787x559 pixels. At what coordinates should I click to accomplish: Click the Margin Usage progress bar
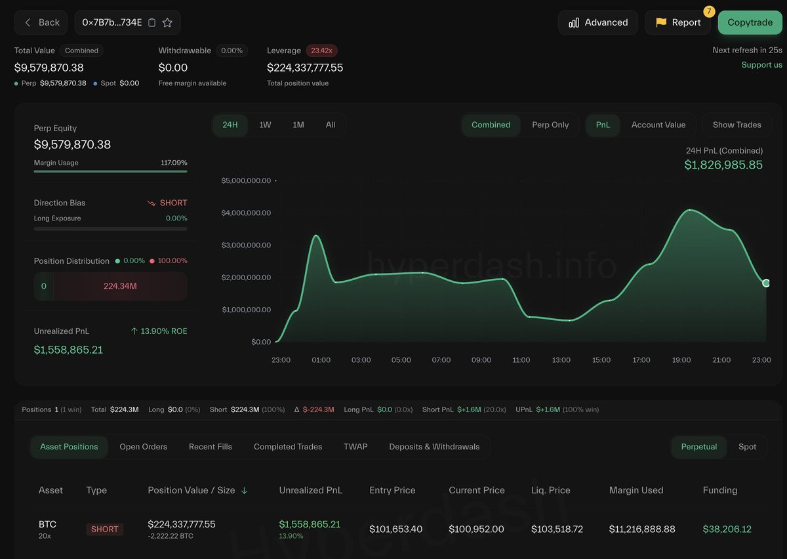click(110, 171)
